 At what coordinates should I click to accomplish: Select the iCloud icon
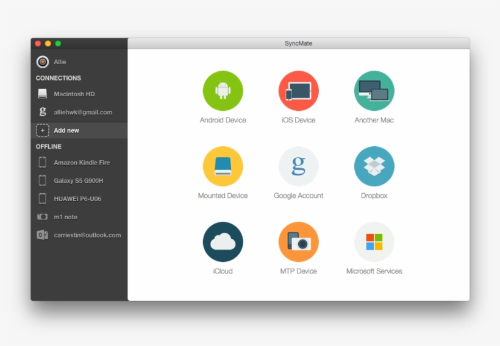[223, 242]
